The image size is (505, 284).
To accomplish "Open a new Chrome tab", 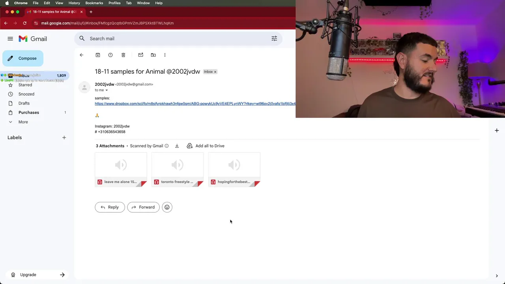I will point(91,12).
